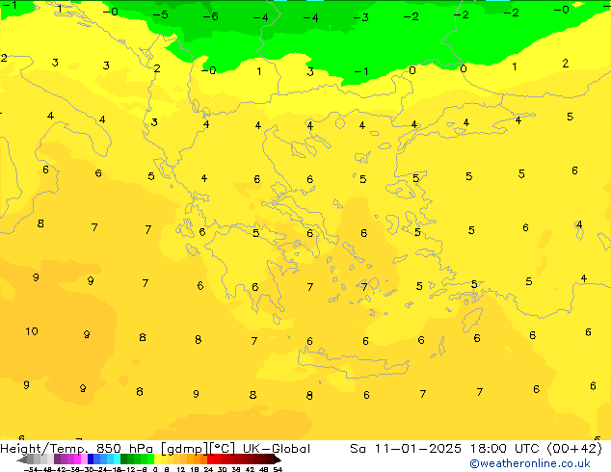Click the legend label 30
The width and height of the screenshot is (611, 472).
pos(223,470)
